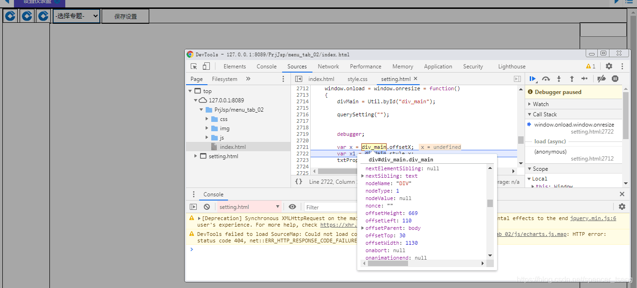Viewport: 637px width, 288px height.
Task: Toggle pause on exceptions
Action: 615,79
